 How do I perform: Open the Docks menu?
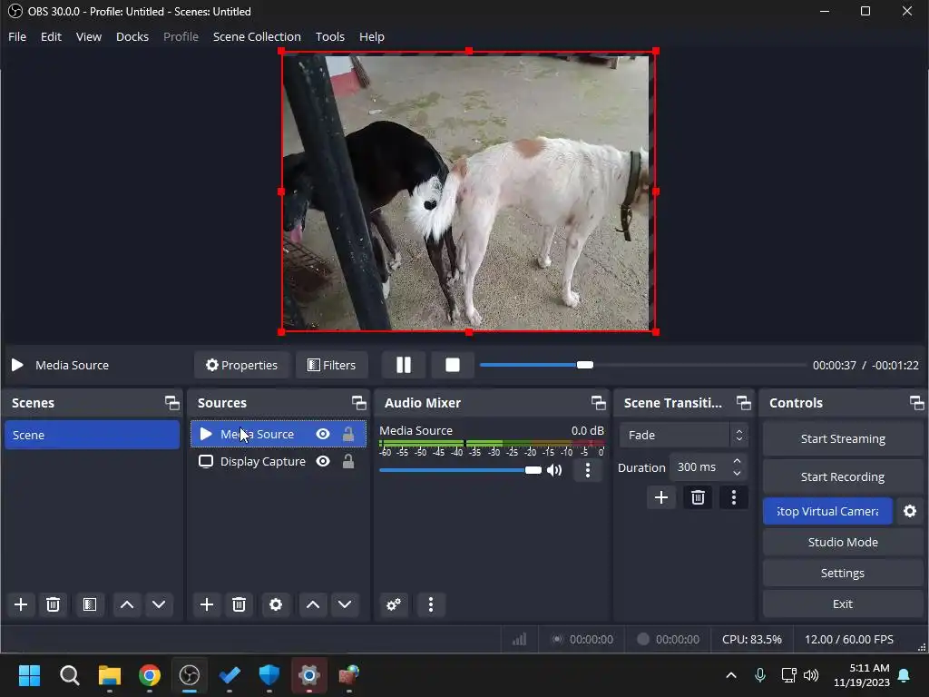tap(132, 36)
